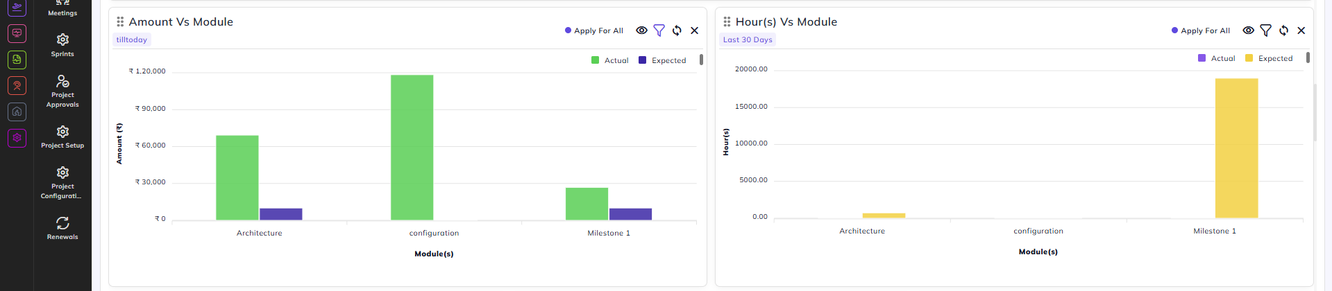Toggle eye visibility on Amount Vs Module chart
This screenshot has height=291, width=1332.
(641, 30)
